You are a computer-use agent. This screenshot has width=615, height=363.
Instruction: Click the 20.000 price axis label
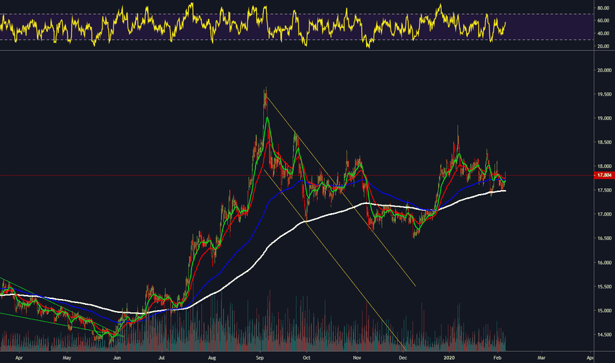click(604, 70)
